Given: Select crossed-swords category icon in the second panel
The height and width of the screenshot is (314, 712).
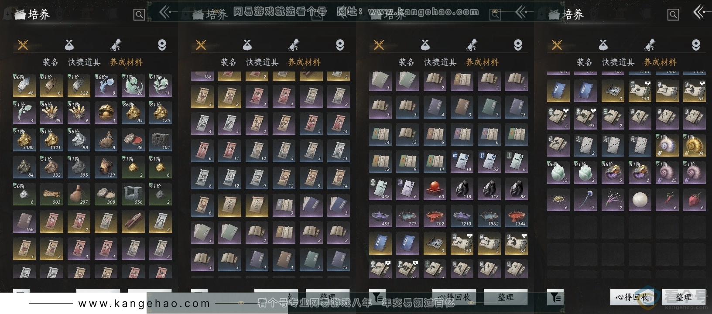Looking at the screenshot, I should [x=201, y=44].
